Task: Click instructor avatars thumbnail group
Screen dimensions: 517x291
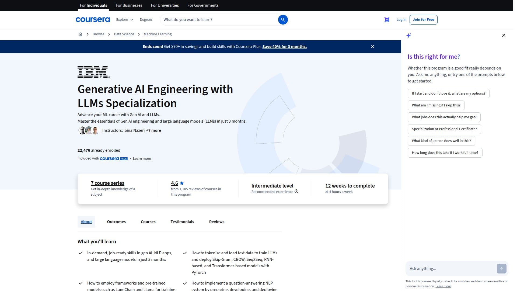Action: click(89, 130)
